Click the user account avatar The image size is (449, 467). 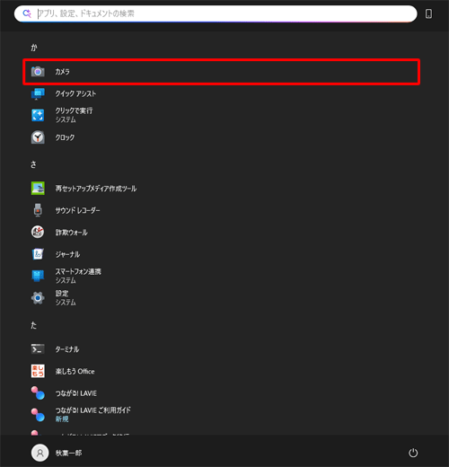(40, 453)
